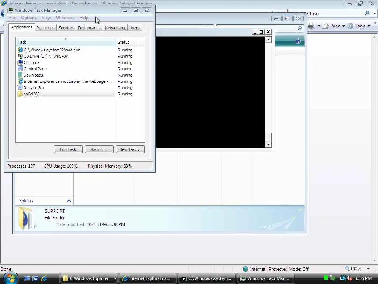Switch to the Networking tab

coord(115,28)
